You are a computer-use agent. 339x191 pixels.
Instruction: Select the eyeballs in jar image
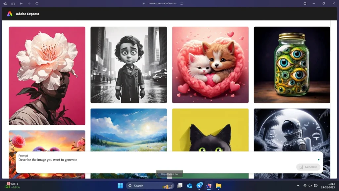(292, 65)
